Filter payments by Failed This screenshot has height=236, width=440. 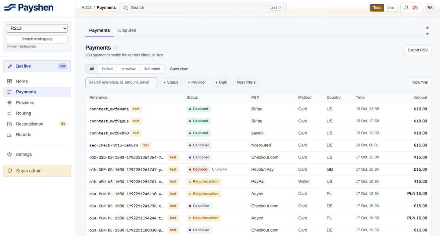tap(107, 69)
